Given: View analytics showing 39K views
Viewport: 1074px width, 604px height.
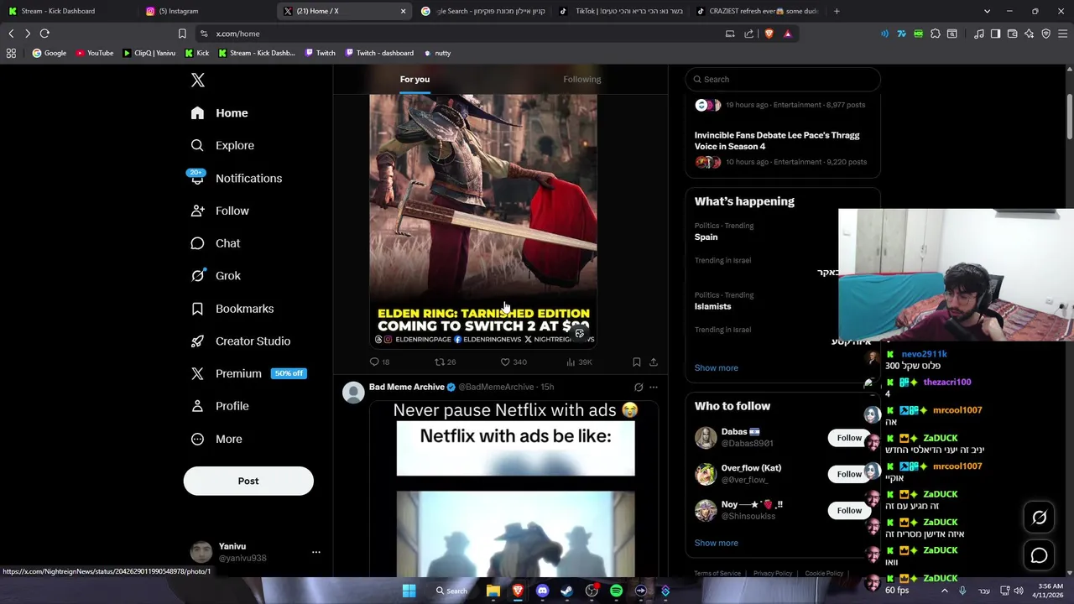Looking at the screenshot, I should click(x=579, y=362).
